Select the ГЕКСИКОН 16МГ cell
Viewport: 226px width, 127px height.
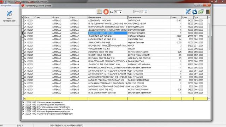coord(108,58)
